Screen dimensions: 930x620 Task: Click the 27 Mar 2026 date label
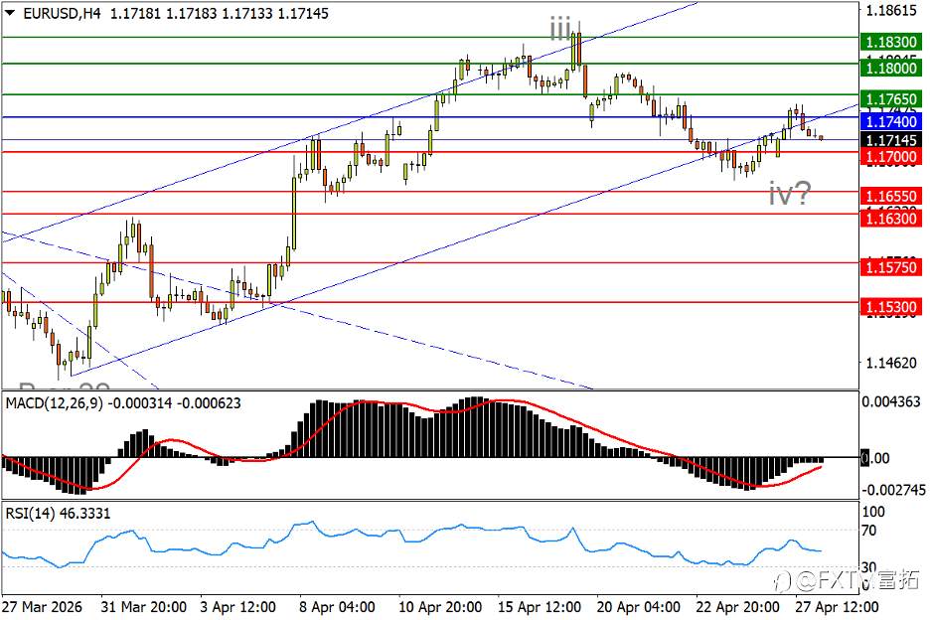[42, 607]
